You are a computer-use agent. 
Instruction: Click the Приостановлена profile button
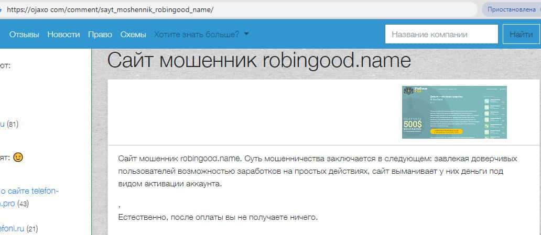[x=511, y=9]
